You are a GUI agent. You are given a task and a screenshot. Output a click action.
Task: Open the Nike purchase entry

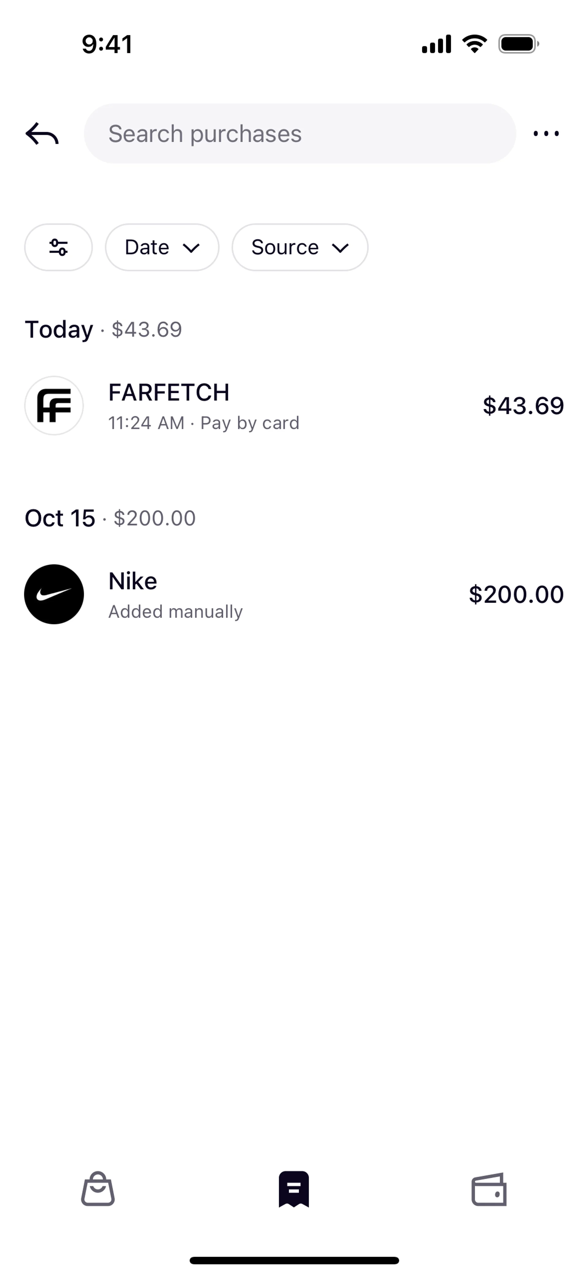tap(294, 594)
